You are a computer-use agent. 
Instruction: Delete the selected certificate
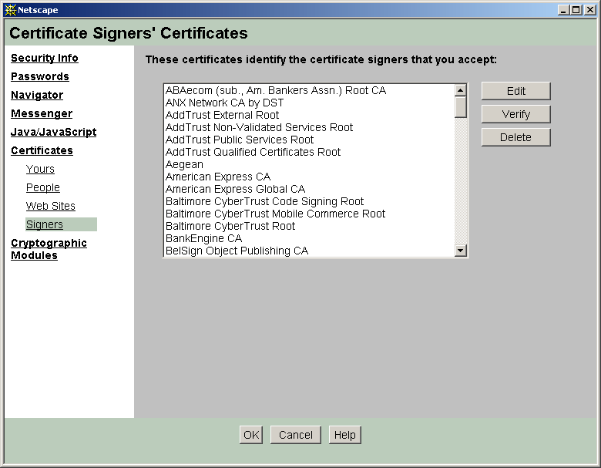click(516, 137)
